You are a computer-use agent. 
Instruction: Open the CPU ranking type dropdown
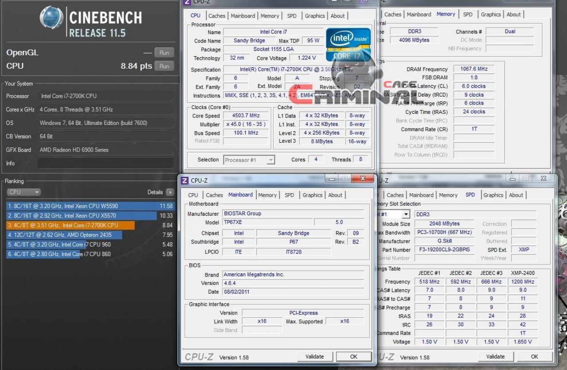(23, 192)
